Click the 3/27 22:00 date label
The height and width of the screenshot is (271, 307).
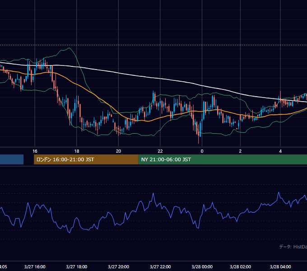point(160,266)
